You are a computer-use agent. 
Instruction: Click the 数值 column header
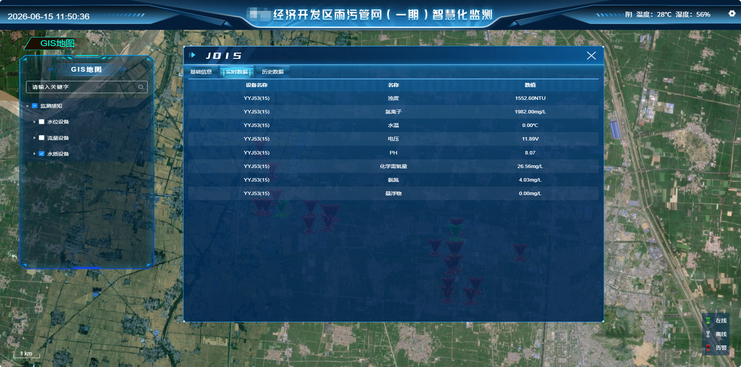[530, 85]
